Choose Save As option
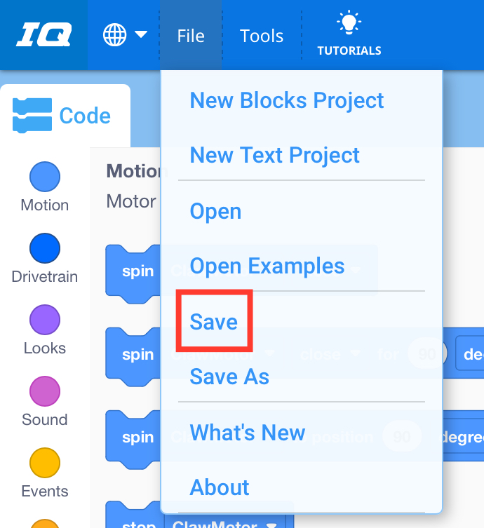 (229, 377)
